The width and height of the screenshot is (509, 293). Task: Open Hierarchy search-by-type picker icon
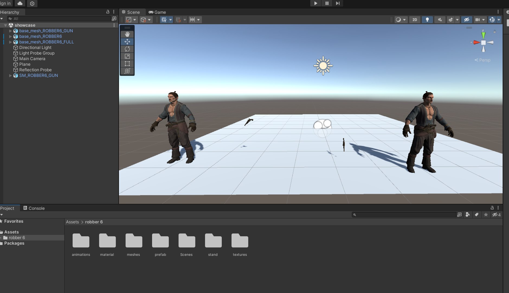pyautogui.click(x=114, y=18)
